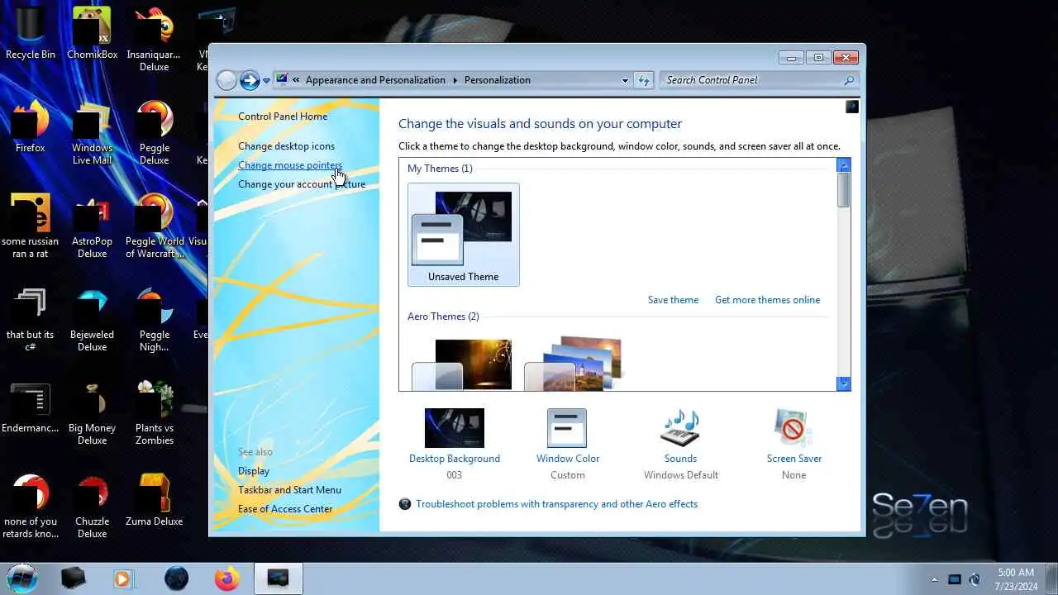This screenshot has height=595, width=1058.
Task: Select the Peggle Nights desktop icon
Action: coord(154,319)
